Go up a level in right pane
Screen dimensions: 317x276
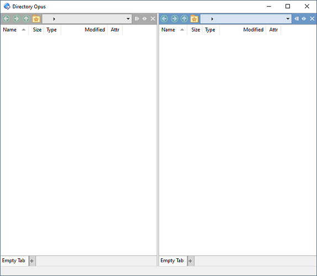point(184,19)
